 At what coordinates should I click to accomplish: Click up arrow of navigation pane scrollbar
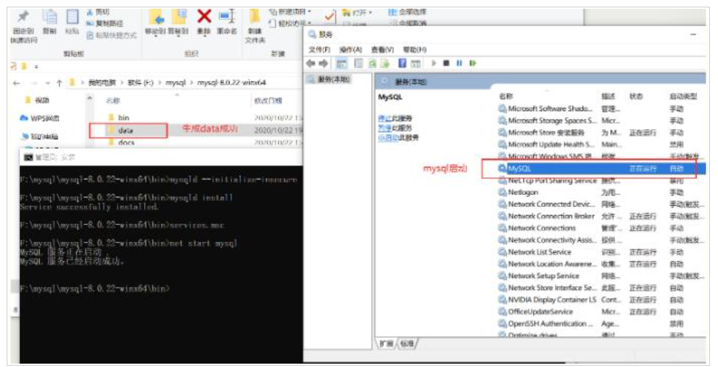point(90,98)
